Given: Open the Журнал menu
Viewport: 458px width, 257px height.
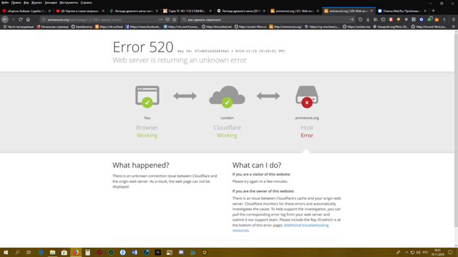Looking at the screenshot, I should [x=37, y=3].
